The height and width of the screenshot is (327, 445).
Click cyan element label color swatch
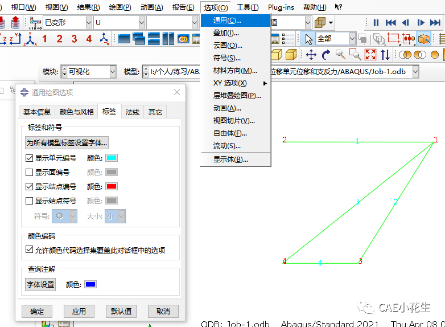[112, 158]
